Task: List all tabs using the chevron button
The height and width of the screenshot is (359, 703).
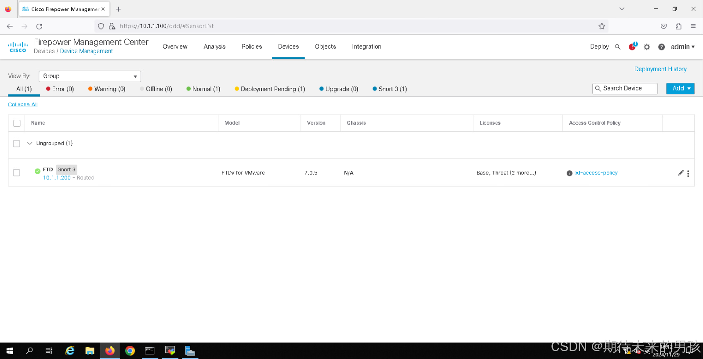Action: point(622,9)
